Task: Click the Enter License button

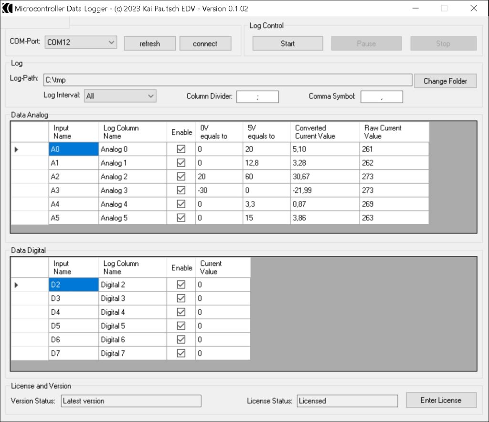Action: [441, 400]
